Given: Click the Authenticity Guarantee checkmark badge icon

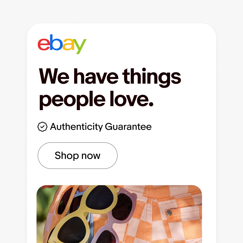Looking at the screenshot, I should (42, 127).
